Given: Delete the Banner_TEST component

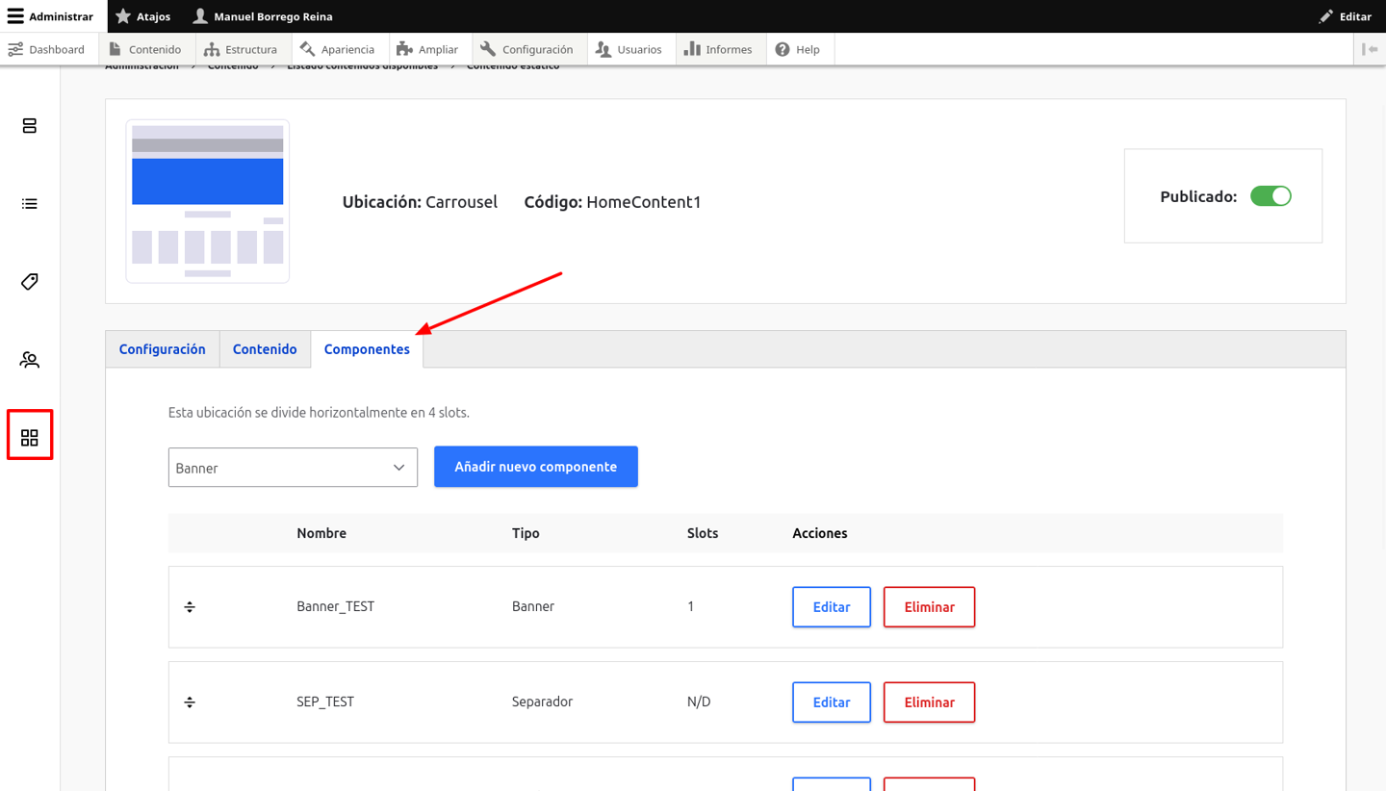Looking at the screenshot, I should (x=930, y=607).
